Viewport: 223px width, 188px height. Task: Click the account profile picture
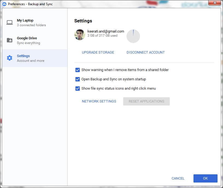coord(80,35)
